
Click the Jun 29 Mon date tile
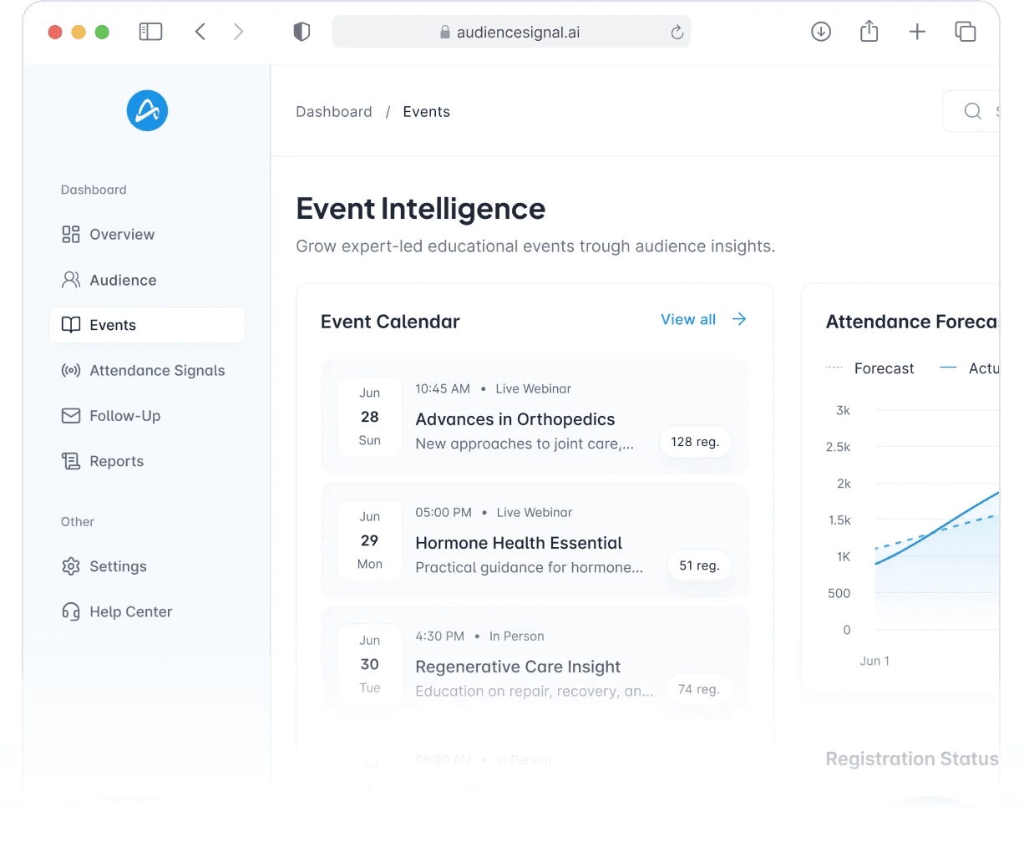pyautogui.click(x=370, y=540)
